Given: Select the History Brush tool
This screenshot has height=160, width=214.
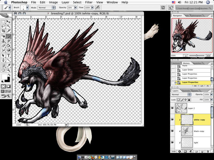Looking at the screenshot, I should pos(9,41).
